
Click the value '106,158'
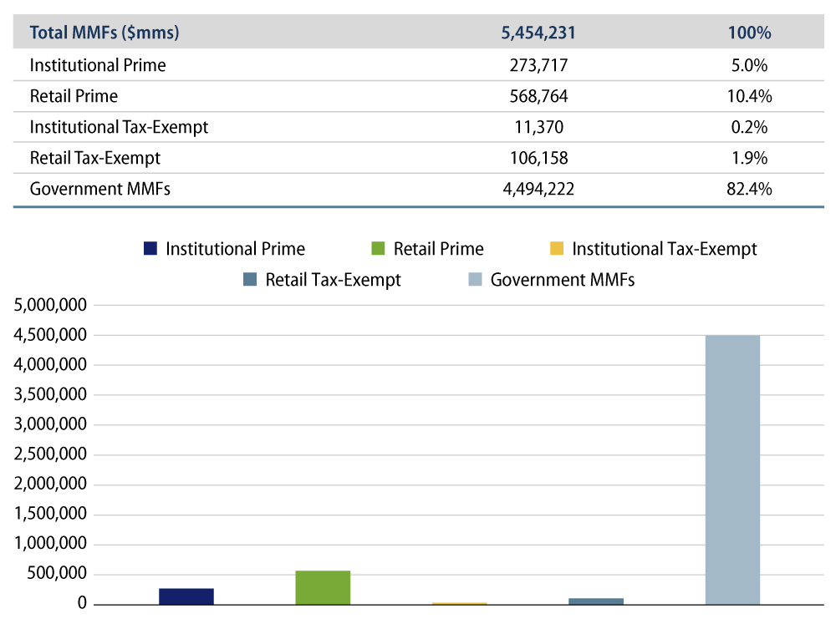pos(538,158)
